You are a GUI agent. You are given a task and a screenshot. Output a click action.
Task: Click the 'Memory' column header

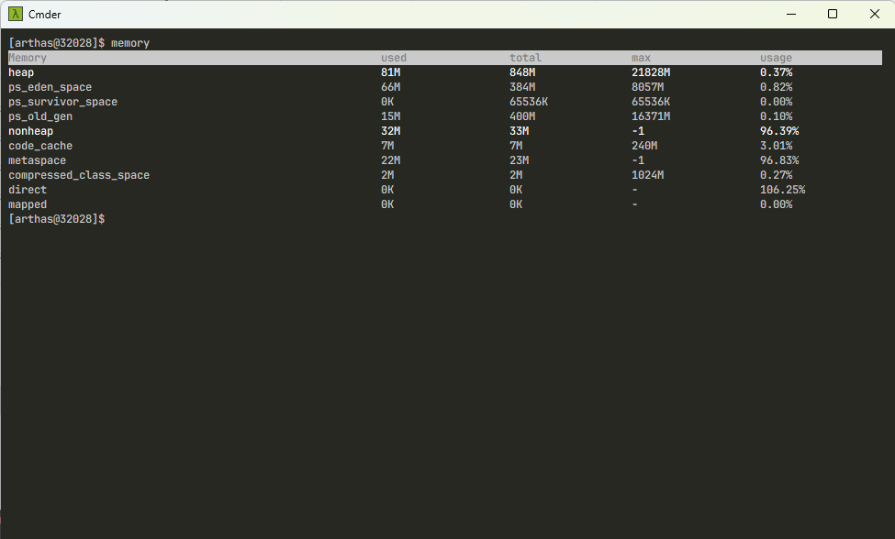pyautogui.click(x=28, y=58)
